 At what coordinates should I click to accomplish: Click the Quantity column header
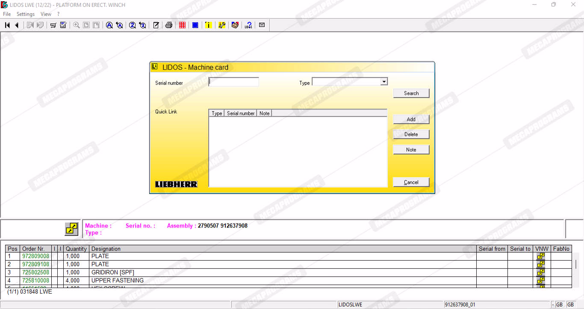[76, 249]
